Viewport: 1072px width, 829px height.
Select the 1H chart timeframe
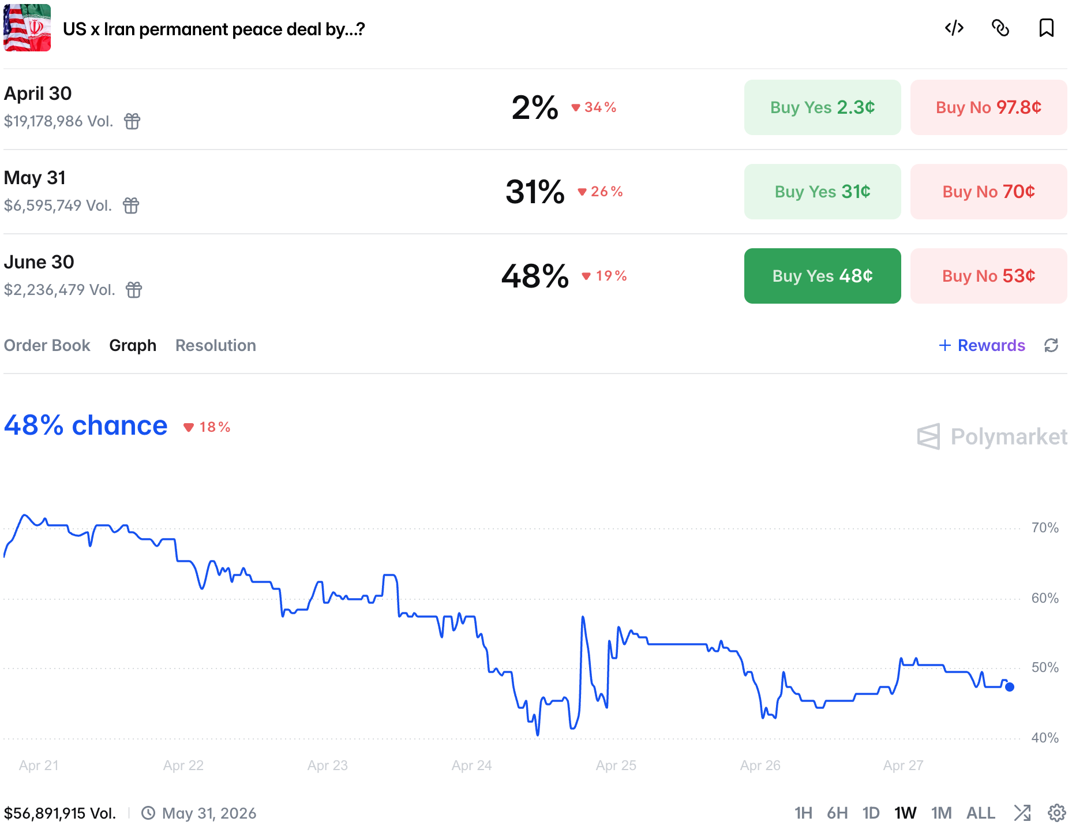(x=803, y=813)
